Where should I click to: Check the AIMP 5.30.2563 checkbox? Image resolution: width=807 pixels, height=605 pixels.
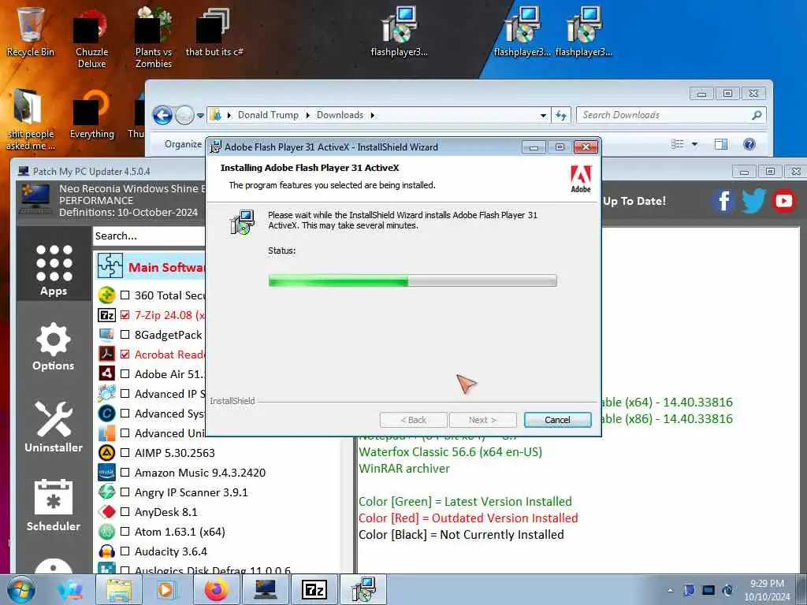[125, 453]
